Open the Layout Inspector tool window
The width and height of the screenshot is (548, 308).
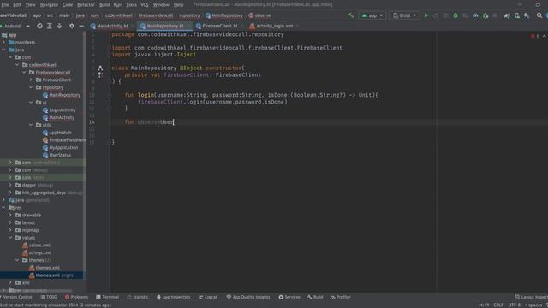pos(531,297)
